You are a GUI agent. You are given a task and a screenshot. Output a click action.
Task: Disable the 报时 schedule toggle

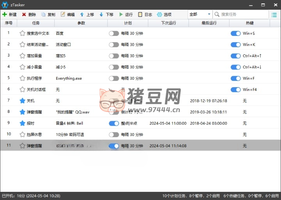click(114, 123)
